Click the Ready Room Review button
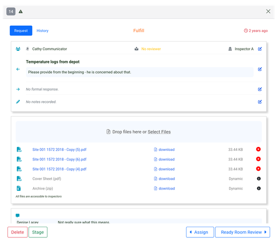 [243, 232]
